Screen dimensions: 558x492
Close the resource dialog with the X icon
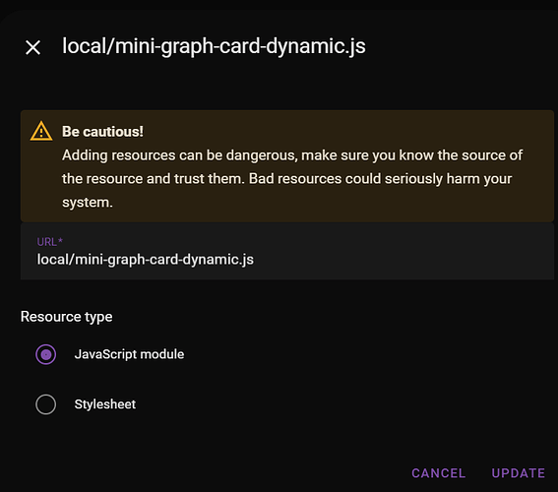(33, 47)
